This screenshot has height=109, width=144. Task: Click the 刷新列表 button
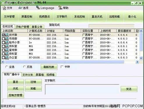point(49,67)
